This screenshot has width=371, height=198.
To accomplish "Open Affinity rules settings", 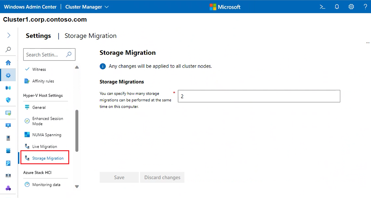I will click(43, 81).
